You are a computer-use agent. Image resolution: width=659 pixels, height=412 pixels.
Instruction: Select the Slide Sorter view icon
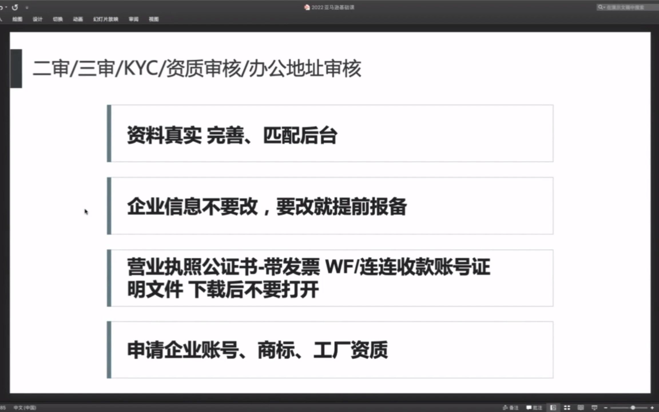567,407
